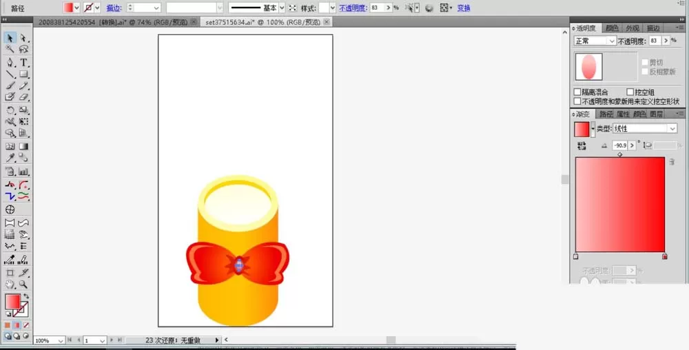Viewport: 689px width, 350px height.
Task: Open blending mode 正常 dropdown
Action: 595,41
